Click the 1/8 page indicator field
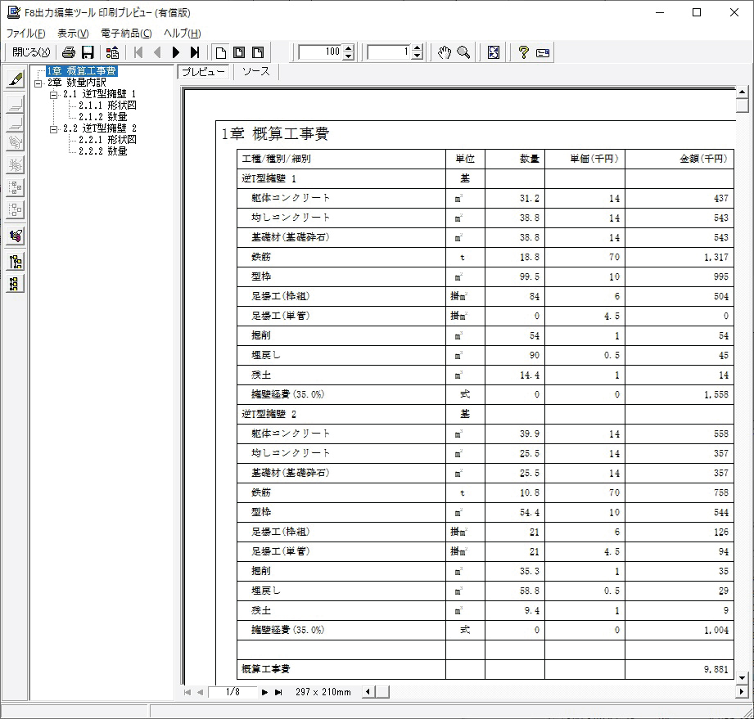The height and width of the screenshot is (719, 754). (233, 692)
